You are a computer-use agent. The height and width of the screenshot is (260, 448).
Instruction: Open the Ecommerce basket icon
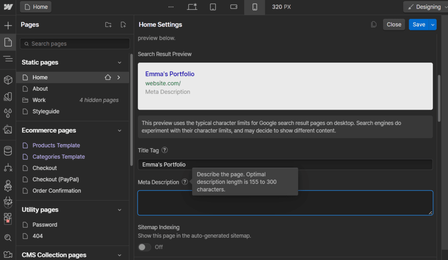pyautogui.click(x=8, y=202)
